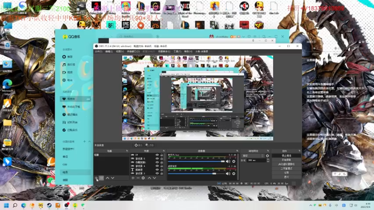Toggle visibility of source row ending in 4

(157, 166)
